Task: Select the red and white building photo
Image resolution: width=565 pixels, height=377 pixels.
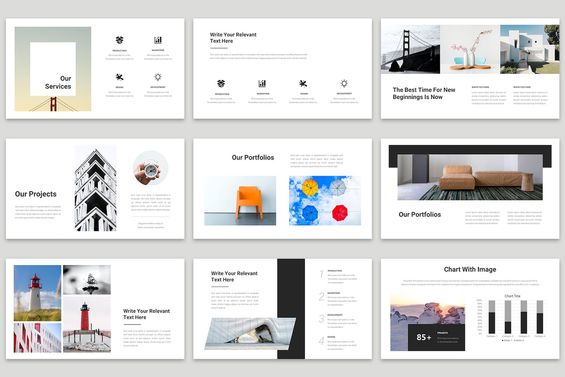Action: (38, 338)
